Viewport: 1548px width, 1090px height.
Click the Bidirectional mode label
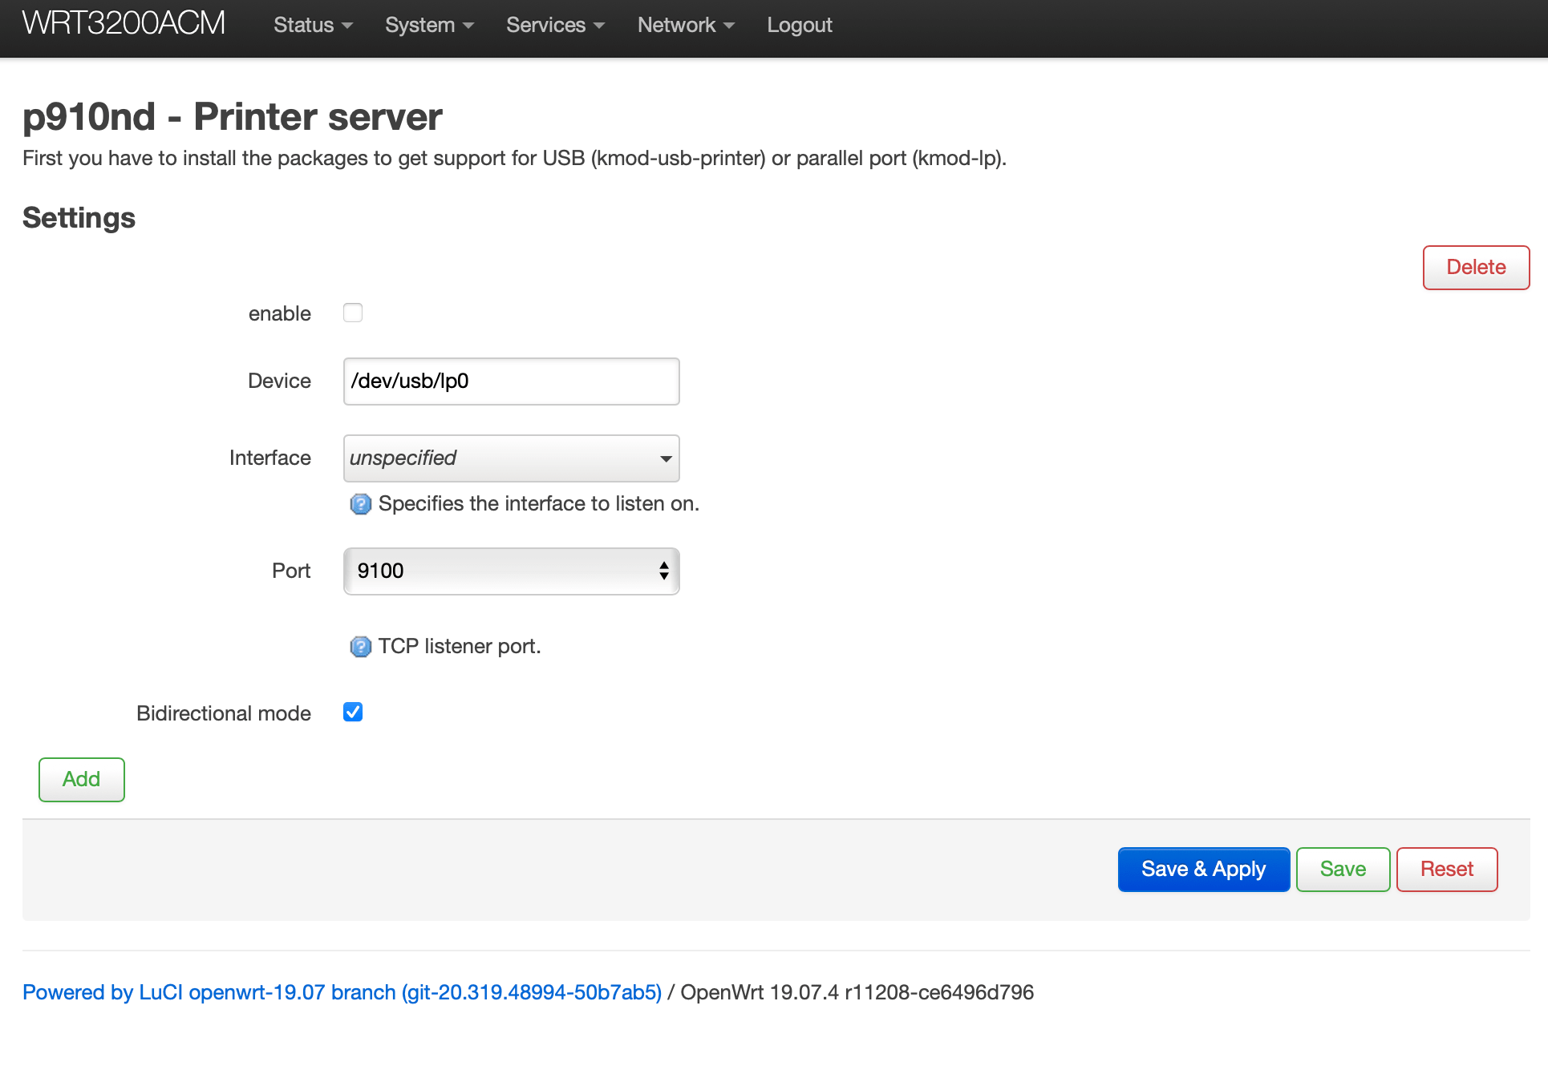[224, 713]
